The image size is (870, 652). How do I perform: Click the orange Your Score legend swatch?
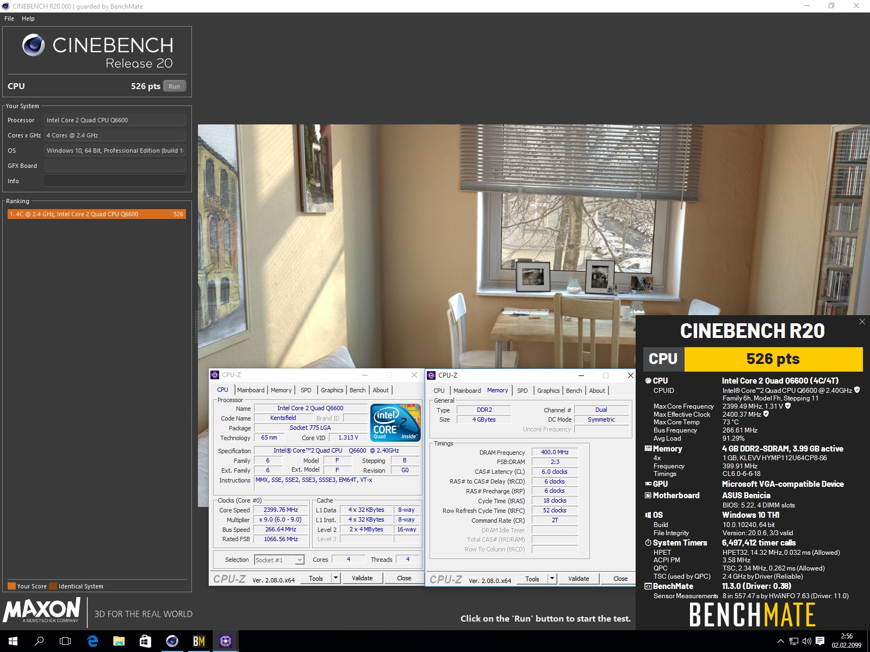point(11,586)
